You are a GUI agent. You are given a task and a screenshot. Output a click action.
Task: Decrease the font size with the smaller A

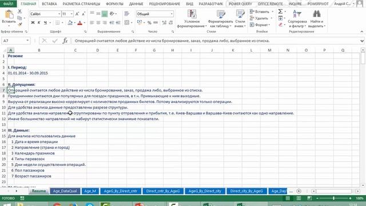(x=83, y=14)
